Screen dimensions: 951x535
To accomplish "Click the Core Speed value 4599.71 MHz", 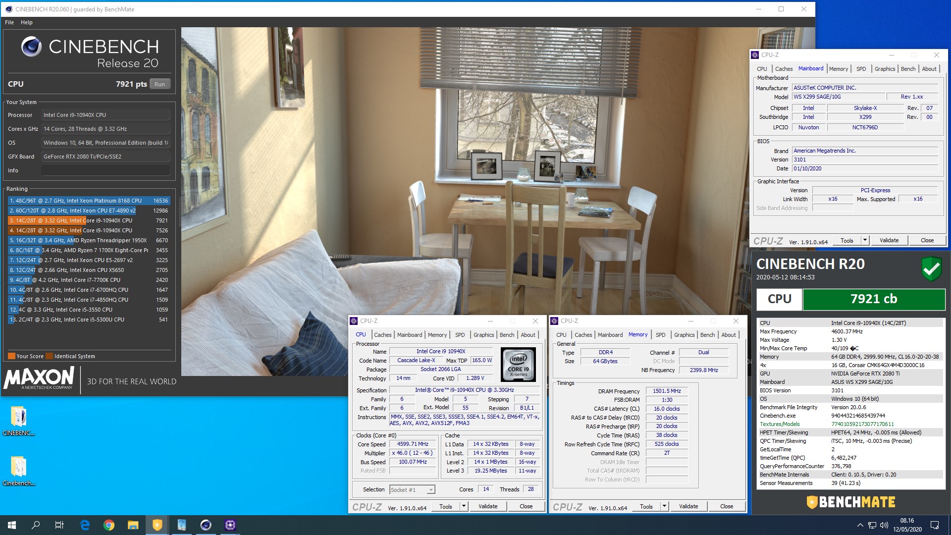I will [413, 444].
